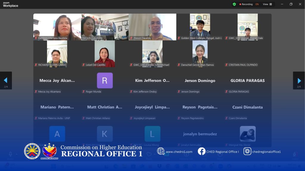
Task: Select Josh Rangel's video tile
Action: (200, 27)
